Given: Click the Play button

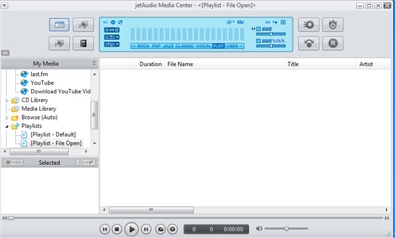Looking at the screenshot, I should coord(131,229).
